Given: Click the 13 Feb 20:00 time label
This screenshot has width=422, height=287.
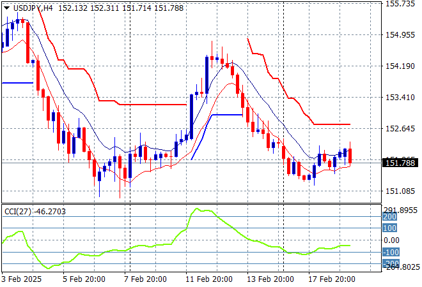Looking at the screenshot, I should pyautogui.click(x=271, y=279).
